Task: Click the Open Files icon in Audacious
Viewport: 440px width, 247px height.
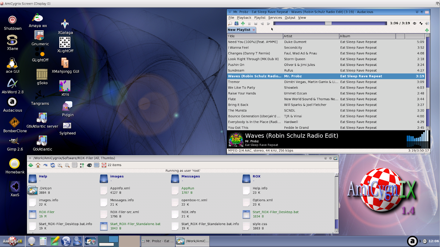Action: (x=237, y=24)
